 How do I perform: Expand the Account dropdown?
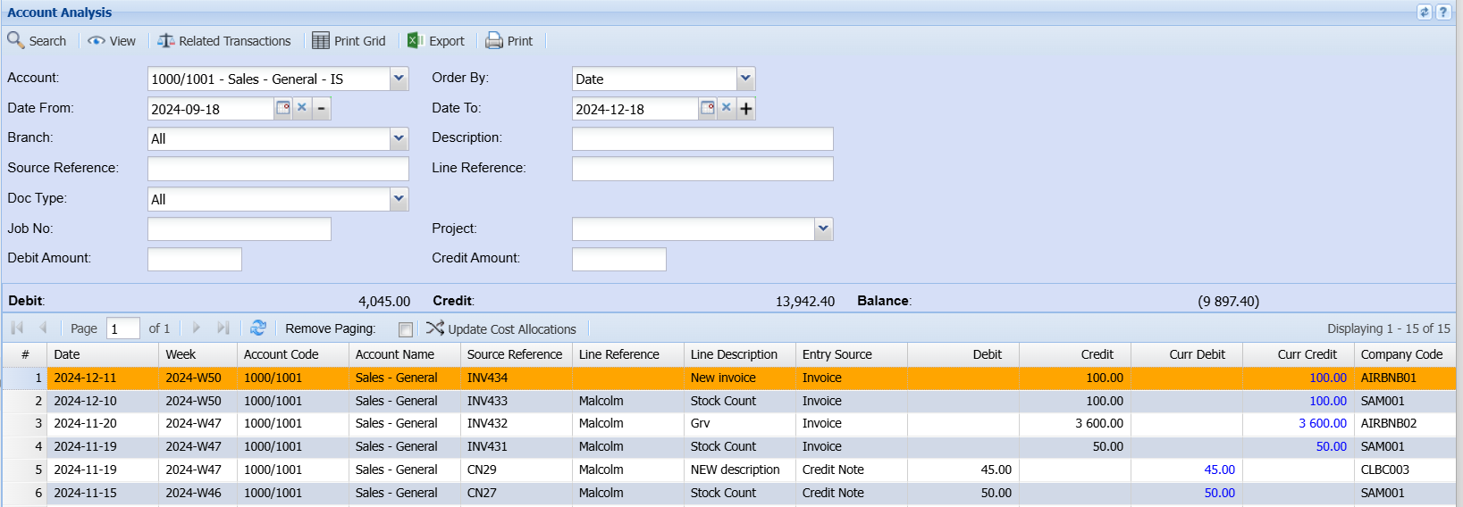(399, 79)
